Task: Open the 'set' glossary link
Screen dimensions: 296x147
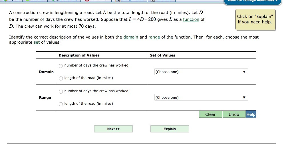Action: click(37, 42)
